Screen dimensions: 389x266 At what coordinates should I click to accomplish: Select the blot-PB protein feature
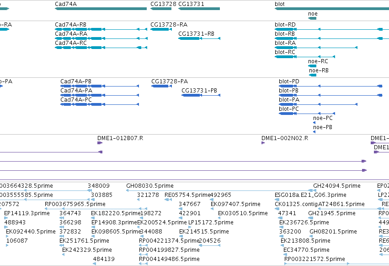[x=330, y=95]
